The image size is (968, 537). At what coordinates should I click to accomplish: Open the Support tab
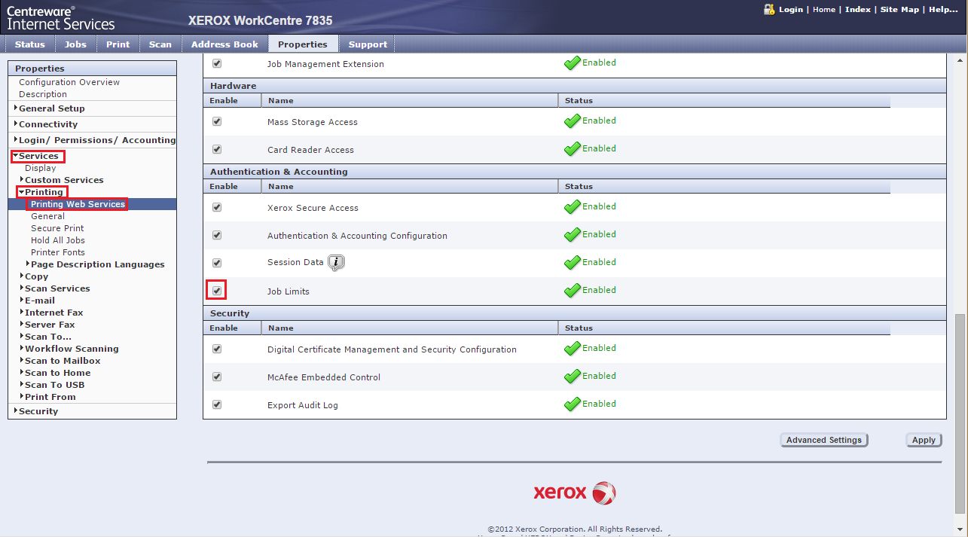368,44
